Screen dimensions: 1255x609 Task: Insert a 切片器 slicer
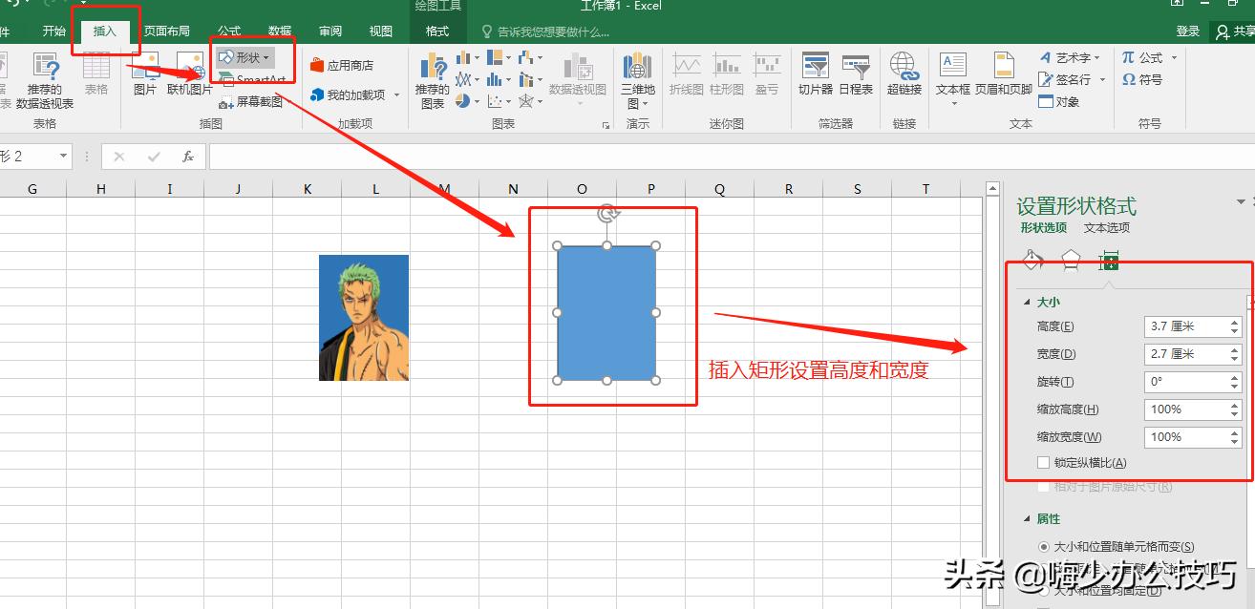click(816, 74)
